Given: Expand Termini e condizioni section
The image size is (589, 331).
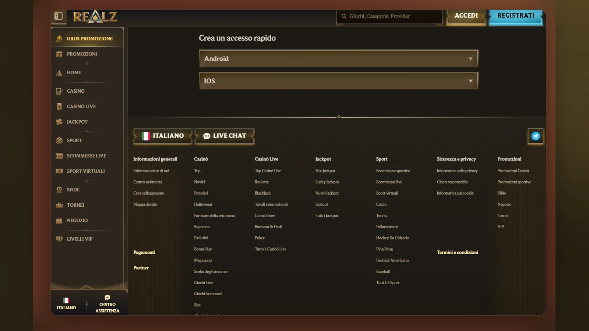Looking at the screenshot, I should point(458,252).
